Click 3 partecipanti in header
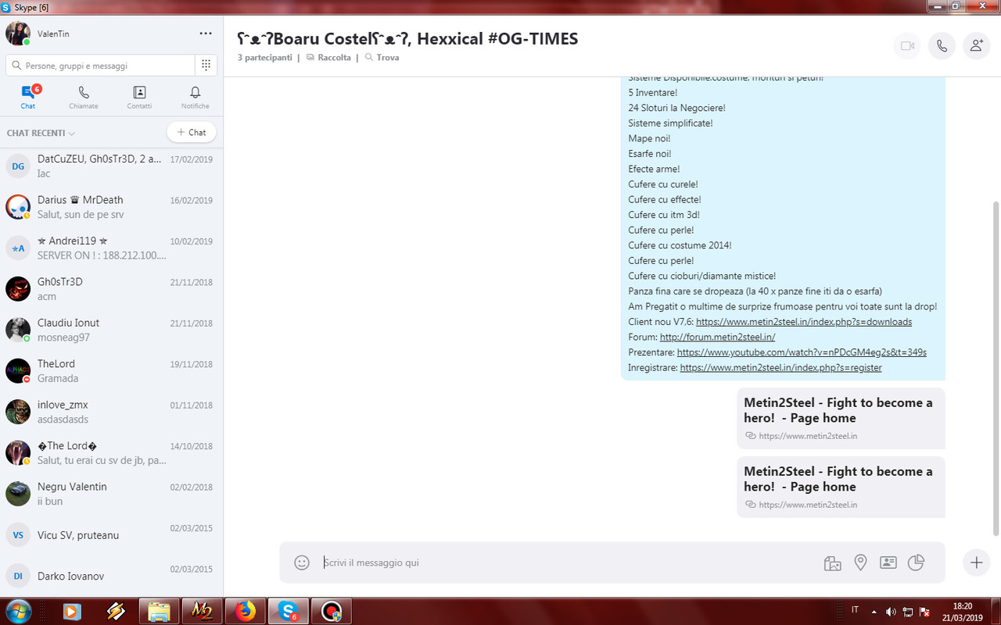This screenshot has height=625, width=1001. tap(265, 58)
